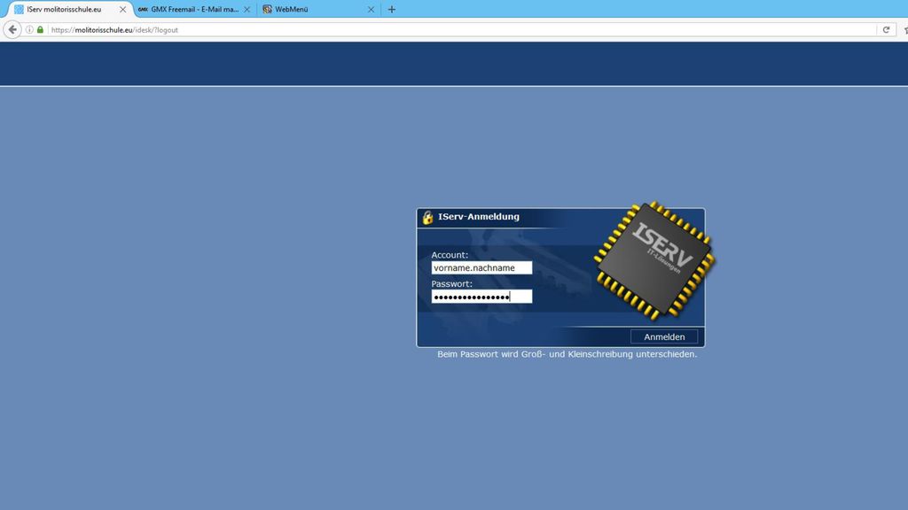Image resolution: width=908 pixels, height=510 pixels.
Task: Click the green padlock security icon
Action: coord(41,29)
